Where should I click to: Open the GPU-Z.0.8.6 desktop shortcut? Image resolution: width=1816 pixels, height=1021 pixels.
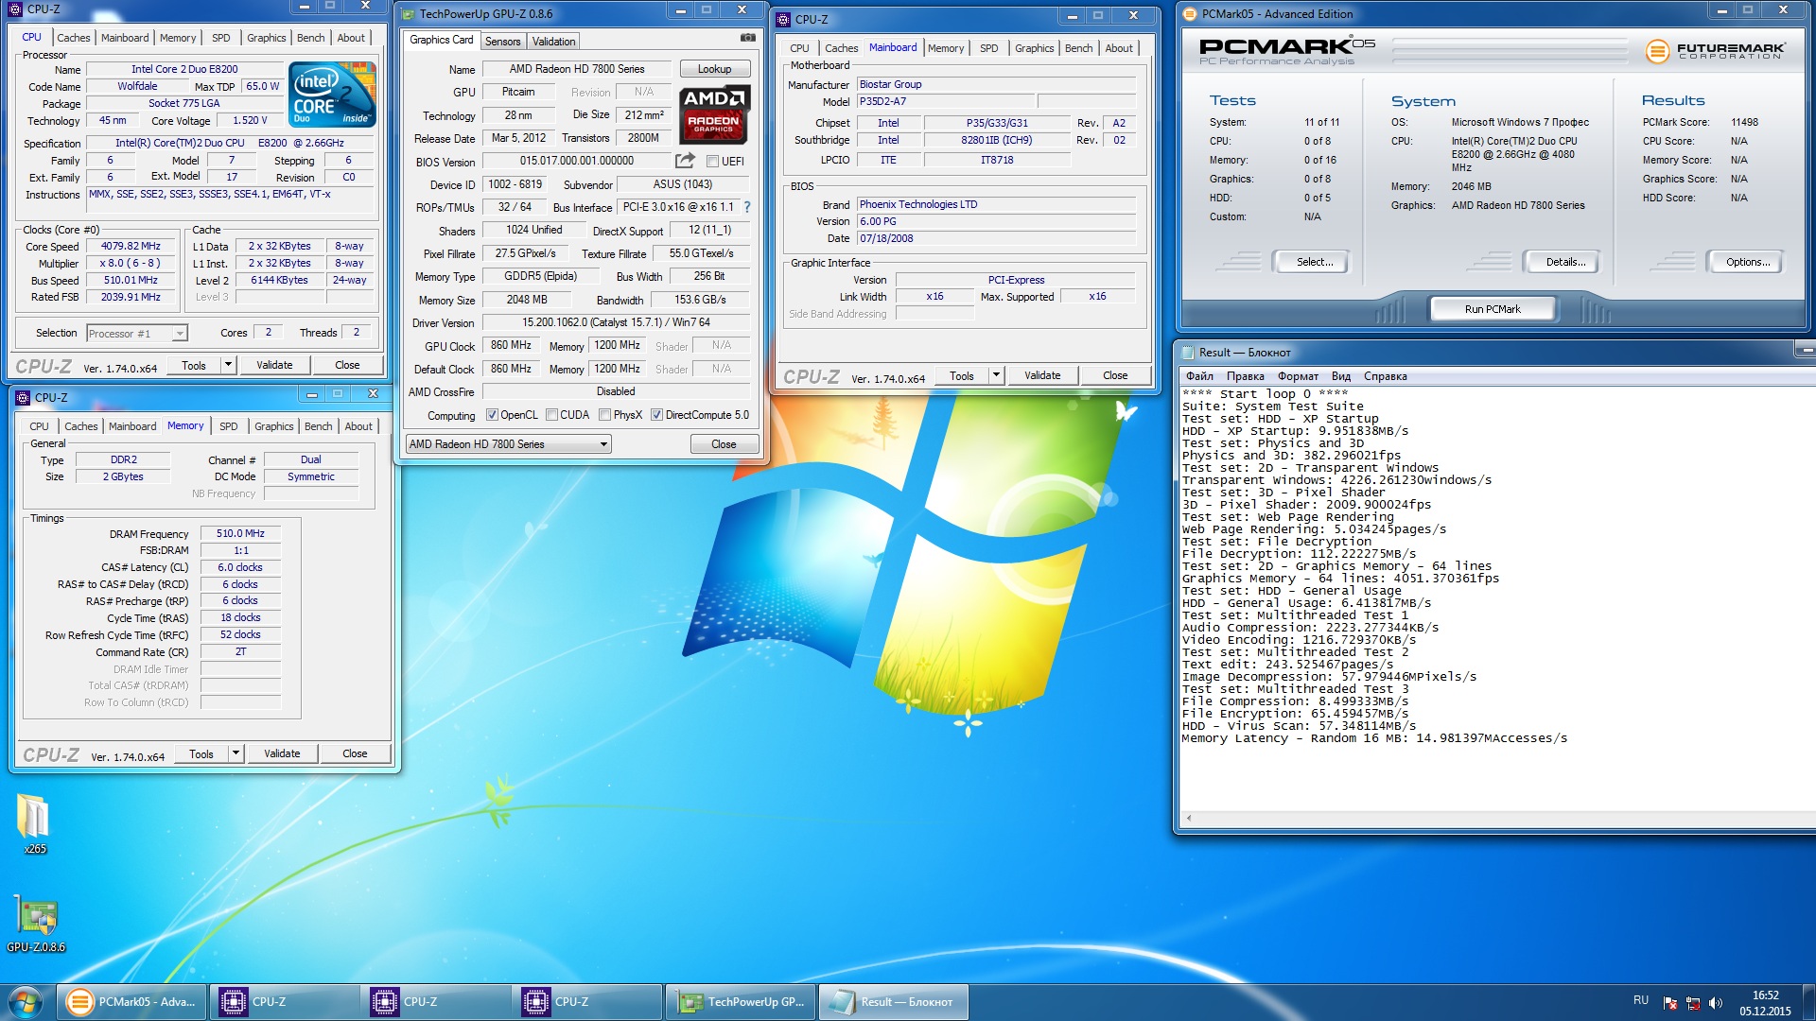point(36,924)
